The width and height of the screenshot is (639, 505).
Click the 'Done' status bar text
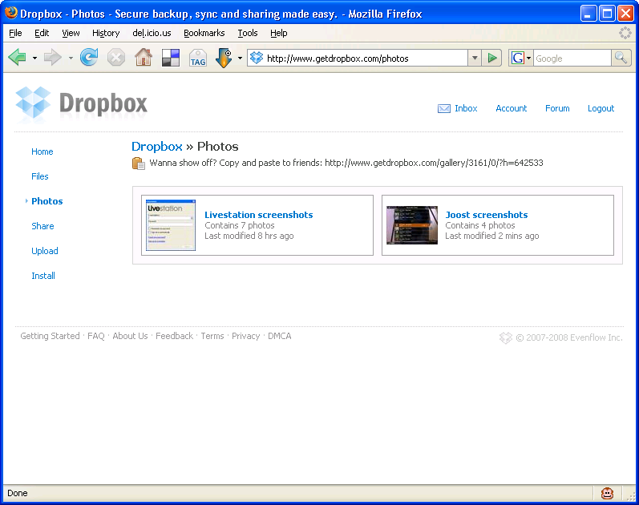click(x=18, y=493)
